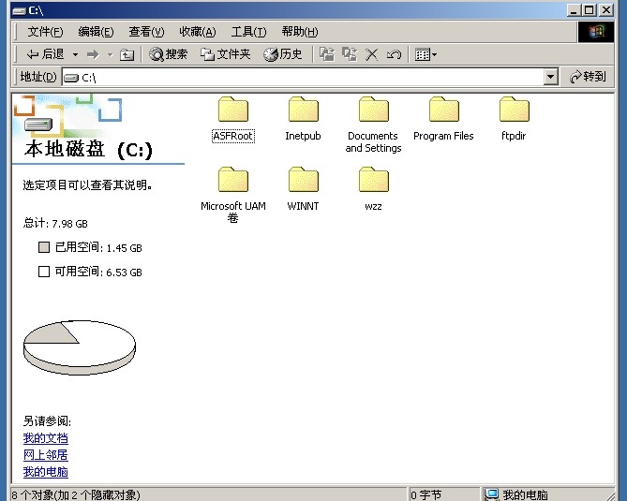Click the Copy To toolbar icon
This screenshot has width=627, height=501.
tap(350, 54)
